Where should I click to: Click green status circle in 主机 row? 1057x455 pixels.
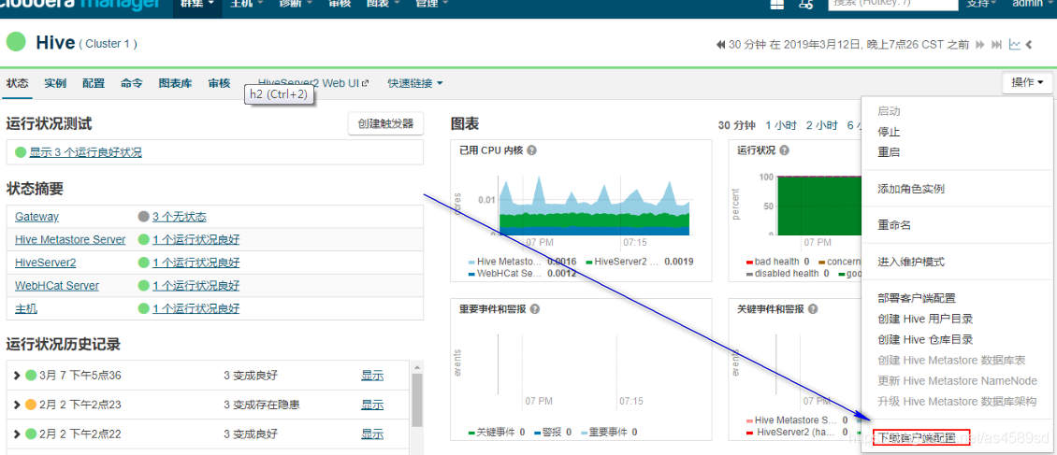pos(143,308)
